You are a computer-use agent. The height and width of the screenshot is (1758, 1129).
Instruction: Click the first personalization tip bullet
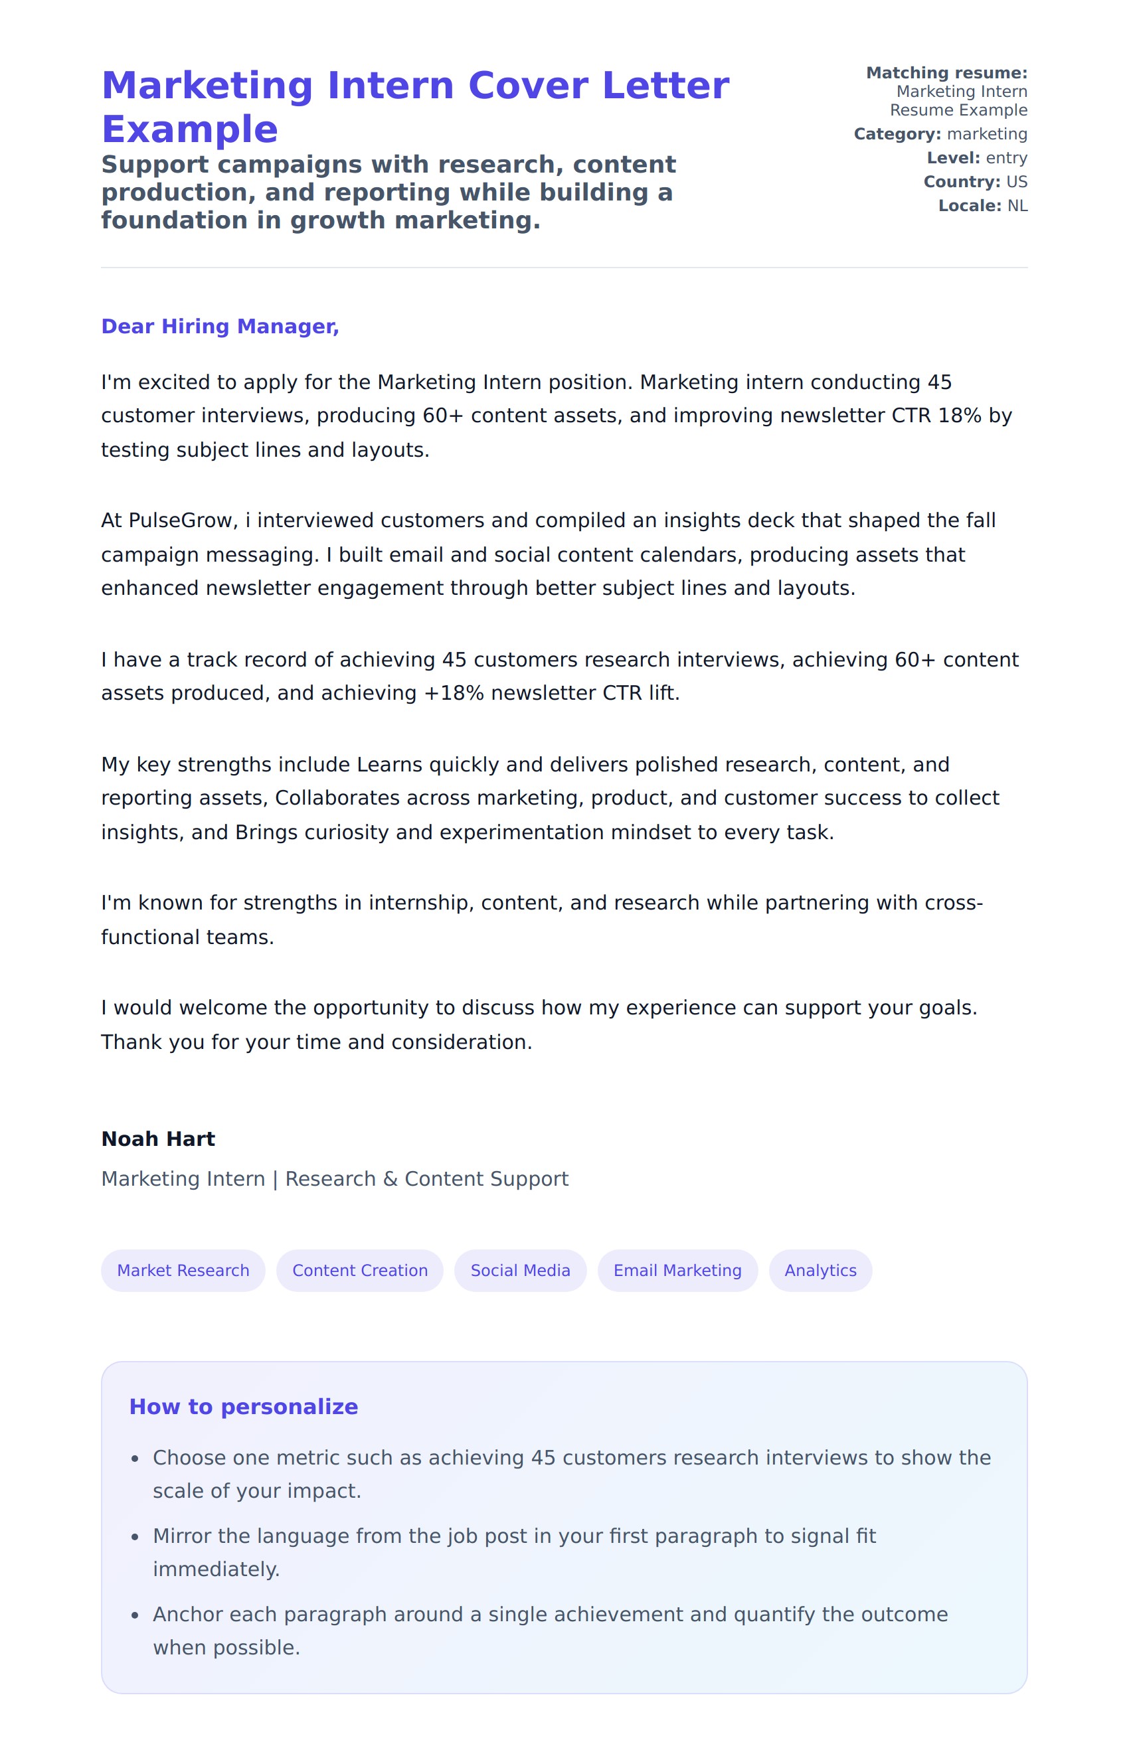(570, 1473)
